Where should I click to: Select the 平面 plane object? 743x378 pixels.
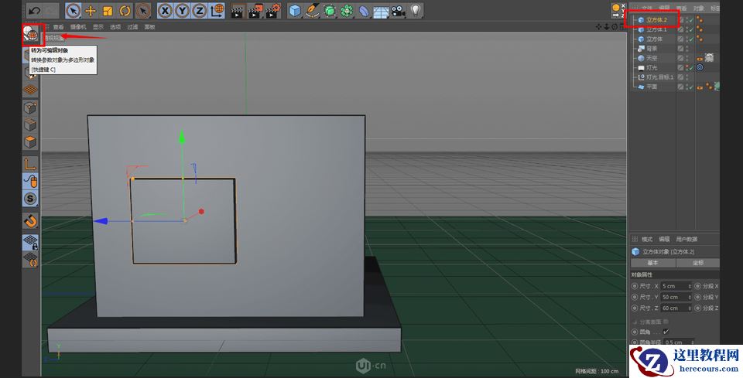pos(652,87)
